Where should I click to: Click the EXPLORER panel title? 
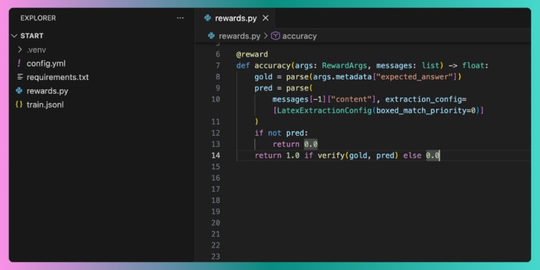coord(38,18)
